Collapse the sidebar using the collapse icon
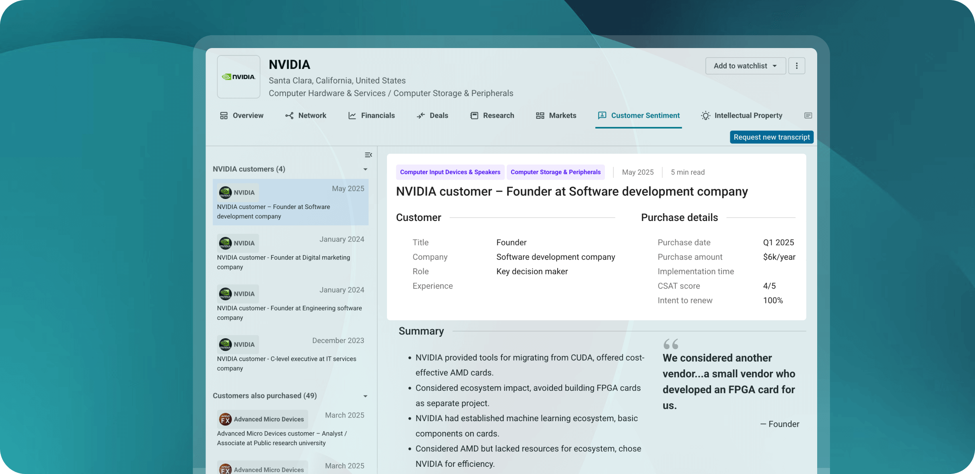The image size is (975, 474). pos(368,155)
